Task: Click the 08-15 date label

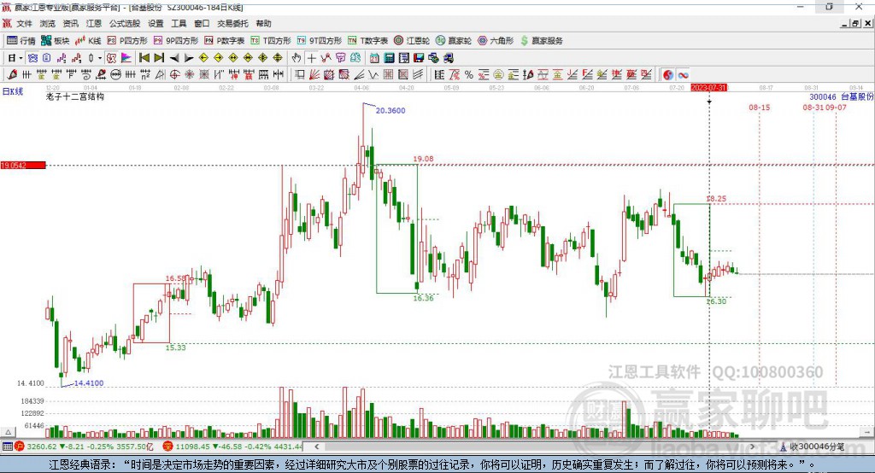Action: pos(760,107)
